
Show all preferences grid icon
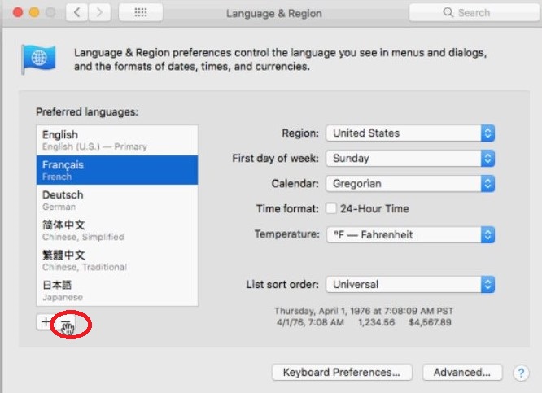point(141,12)
